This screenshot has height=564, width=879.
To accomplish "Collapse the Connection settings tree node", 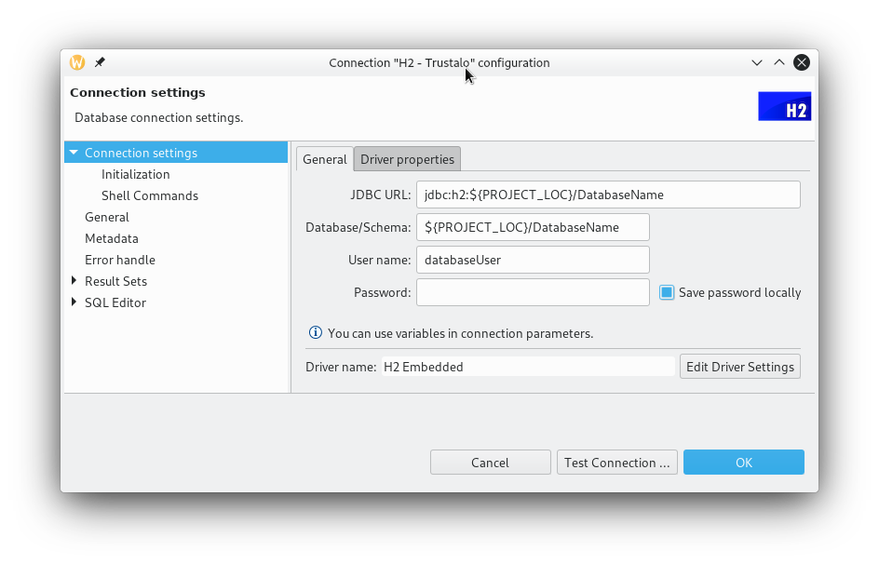I will (x=73, y=152).
